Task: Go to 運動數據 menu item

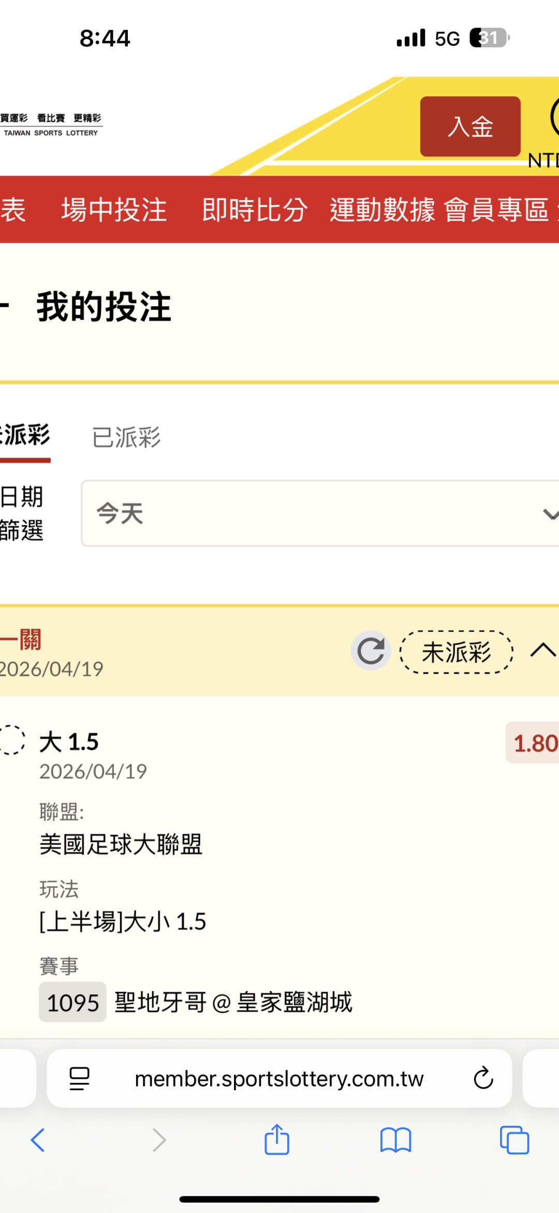Action: coord(383,210)
